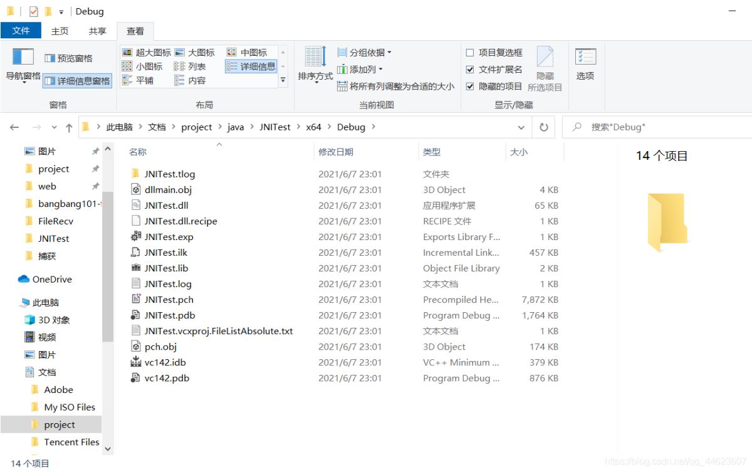The width and height of the screenshot is (752, 472).
Task: Click hide selected items (隐藏所选项目) button
Action: (x=545, y=69)
